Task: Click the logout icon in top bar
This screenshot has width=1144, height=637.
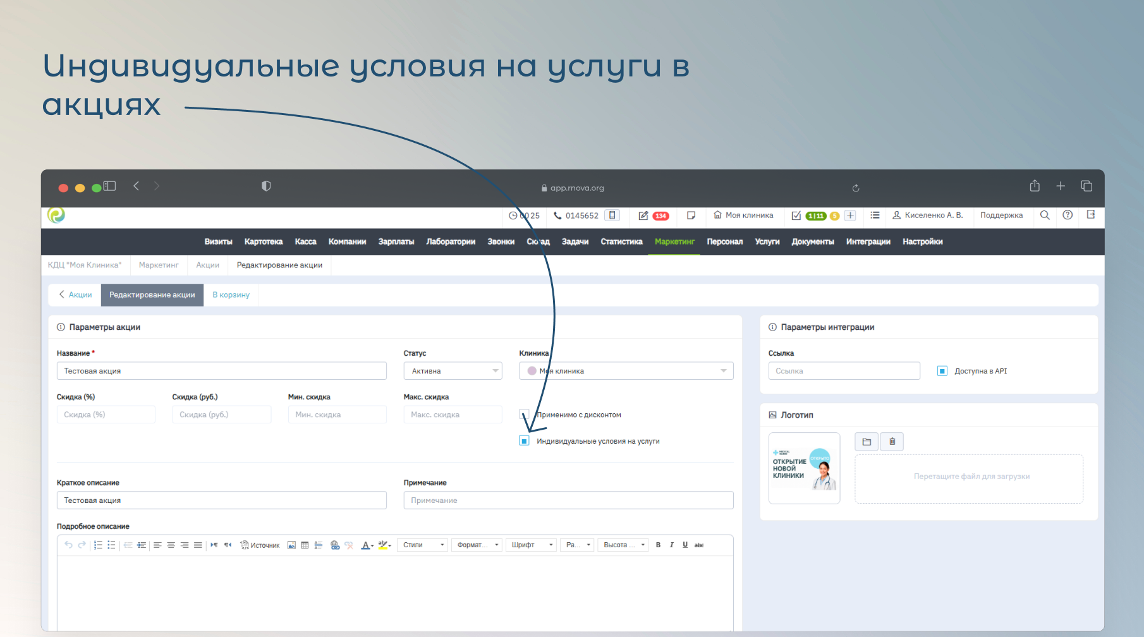Action: point(1091,215)
